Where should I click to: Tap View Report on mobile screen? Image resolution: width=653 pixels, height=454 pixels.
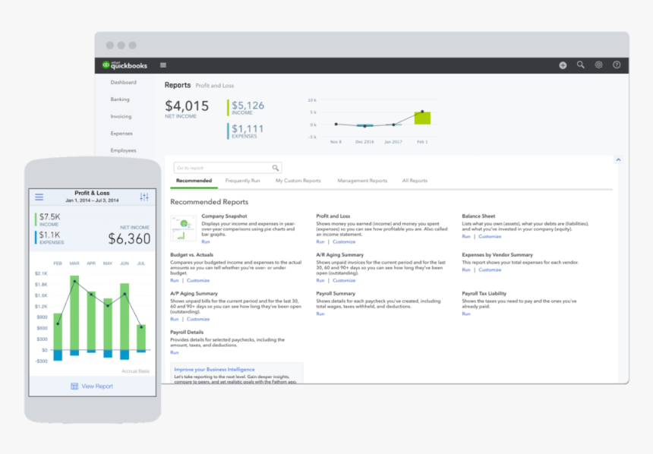pyautogui.click(x=92, y=386)
